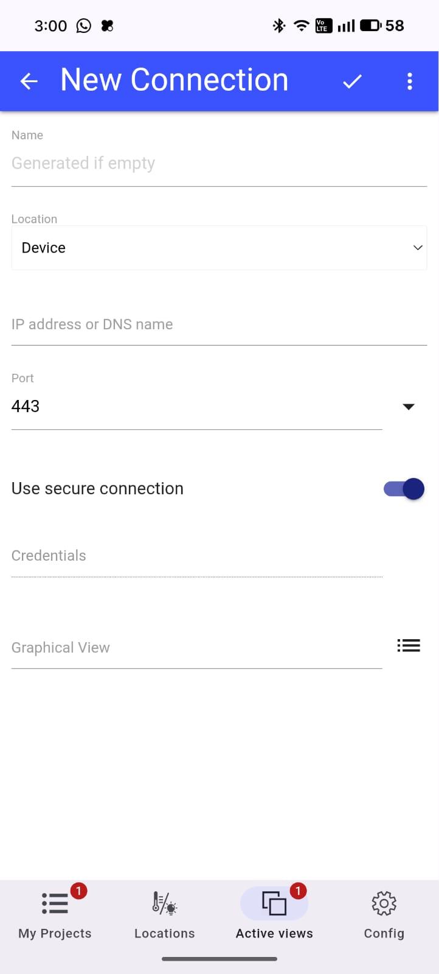Tap the Config gear icon
Screen dimensions: 439x974
384,903
